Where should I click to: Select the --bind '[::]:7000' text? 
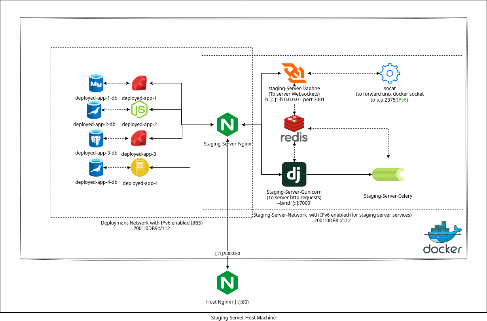(x=294, y=203)
